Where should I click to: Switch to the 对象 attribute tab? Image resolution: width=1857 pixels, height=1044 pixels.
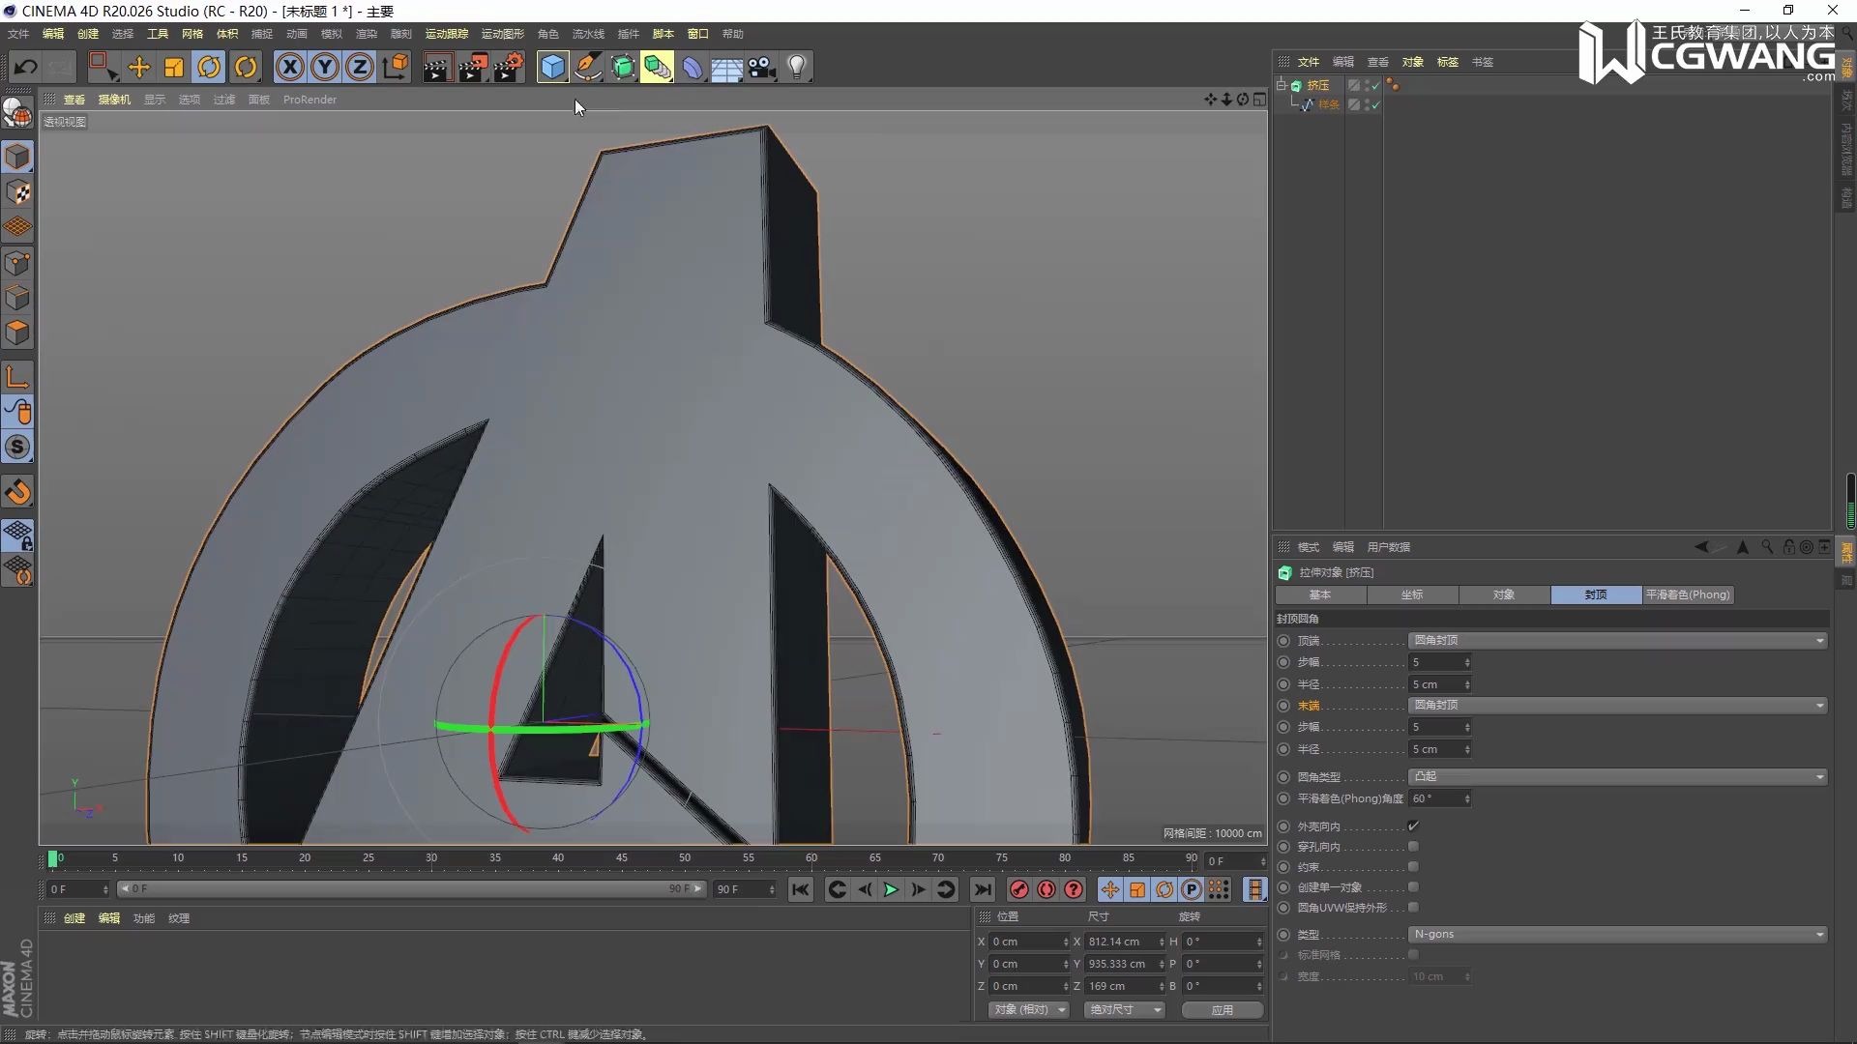[x=1504, y=595]
